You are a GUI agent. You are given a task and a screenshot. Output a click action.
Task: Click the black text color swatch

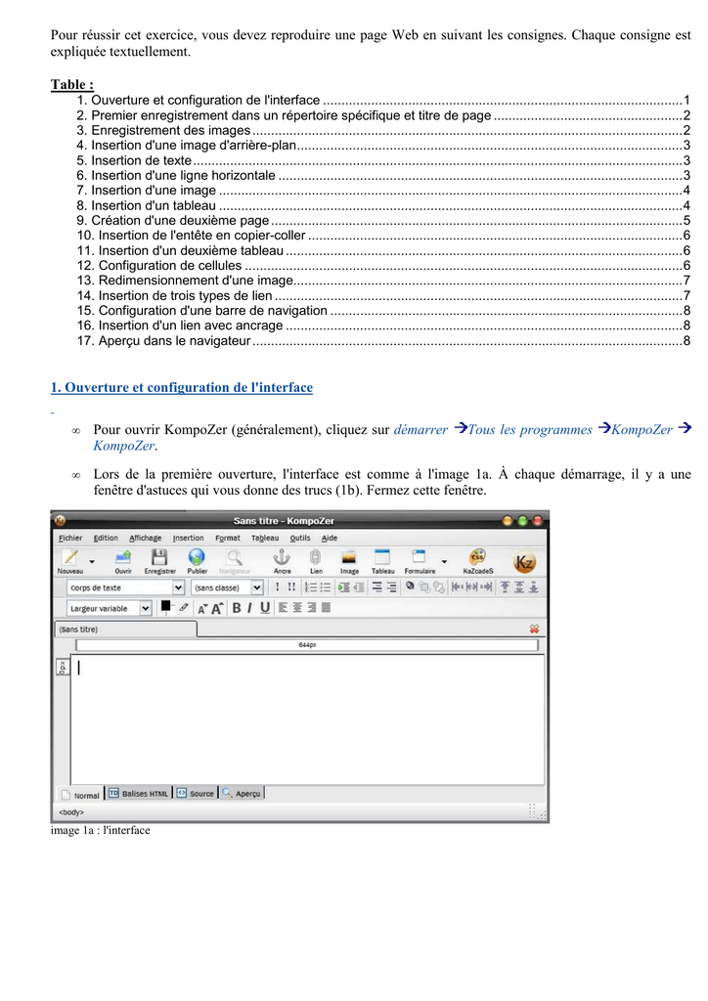coord(166,606)
